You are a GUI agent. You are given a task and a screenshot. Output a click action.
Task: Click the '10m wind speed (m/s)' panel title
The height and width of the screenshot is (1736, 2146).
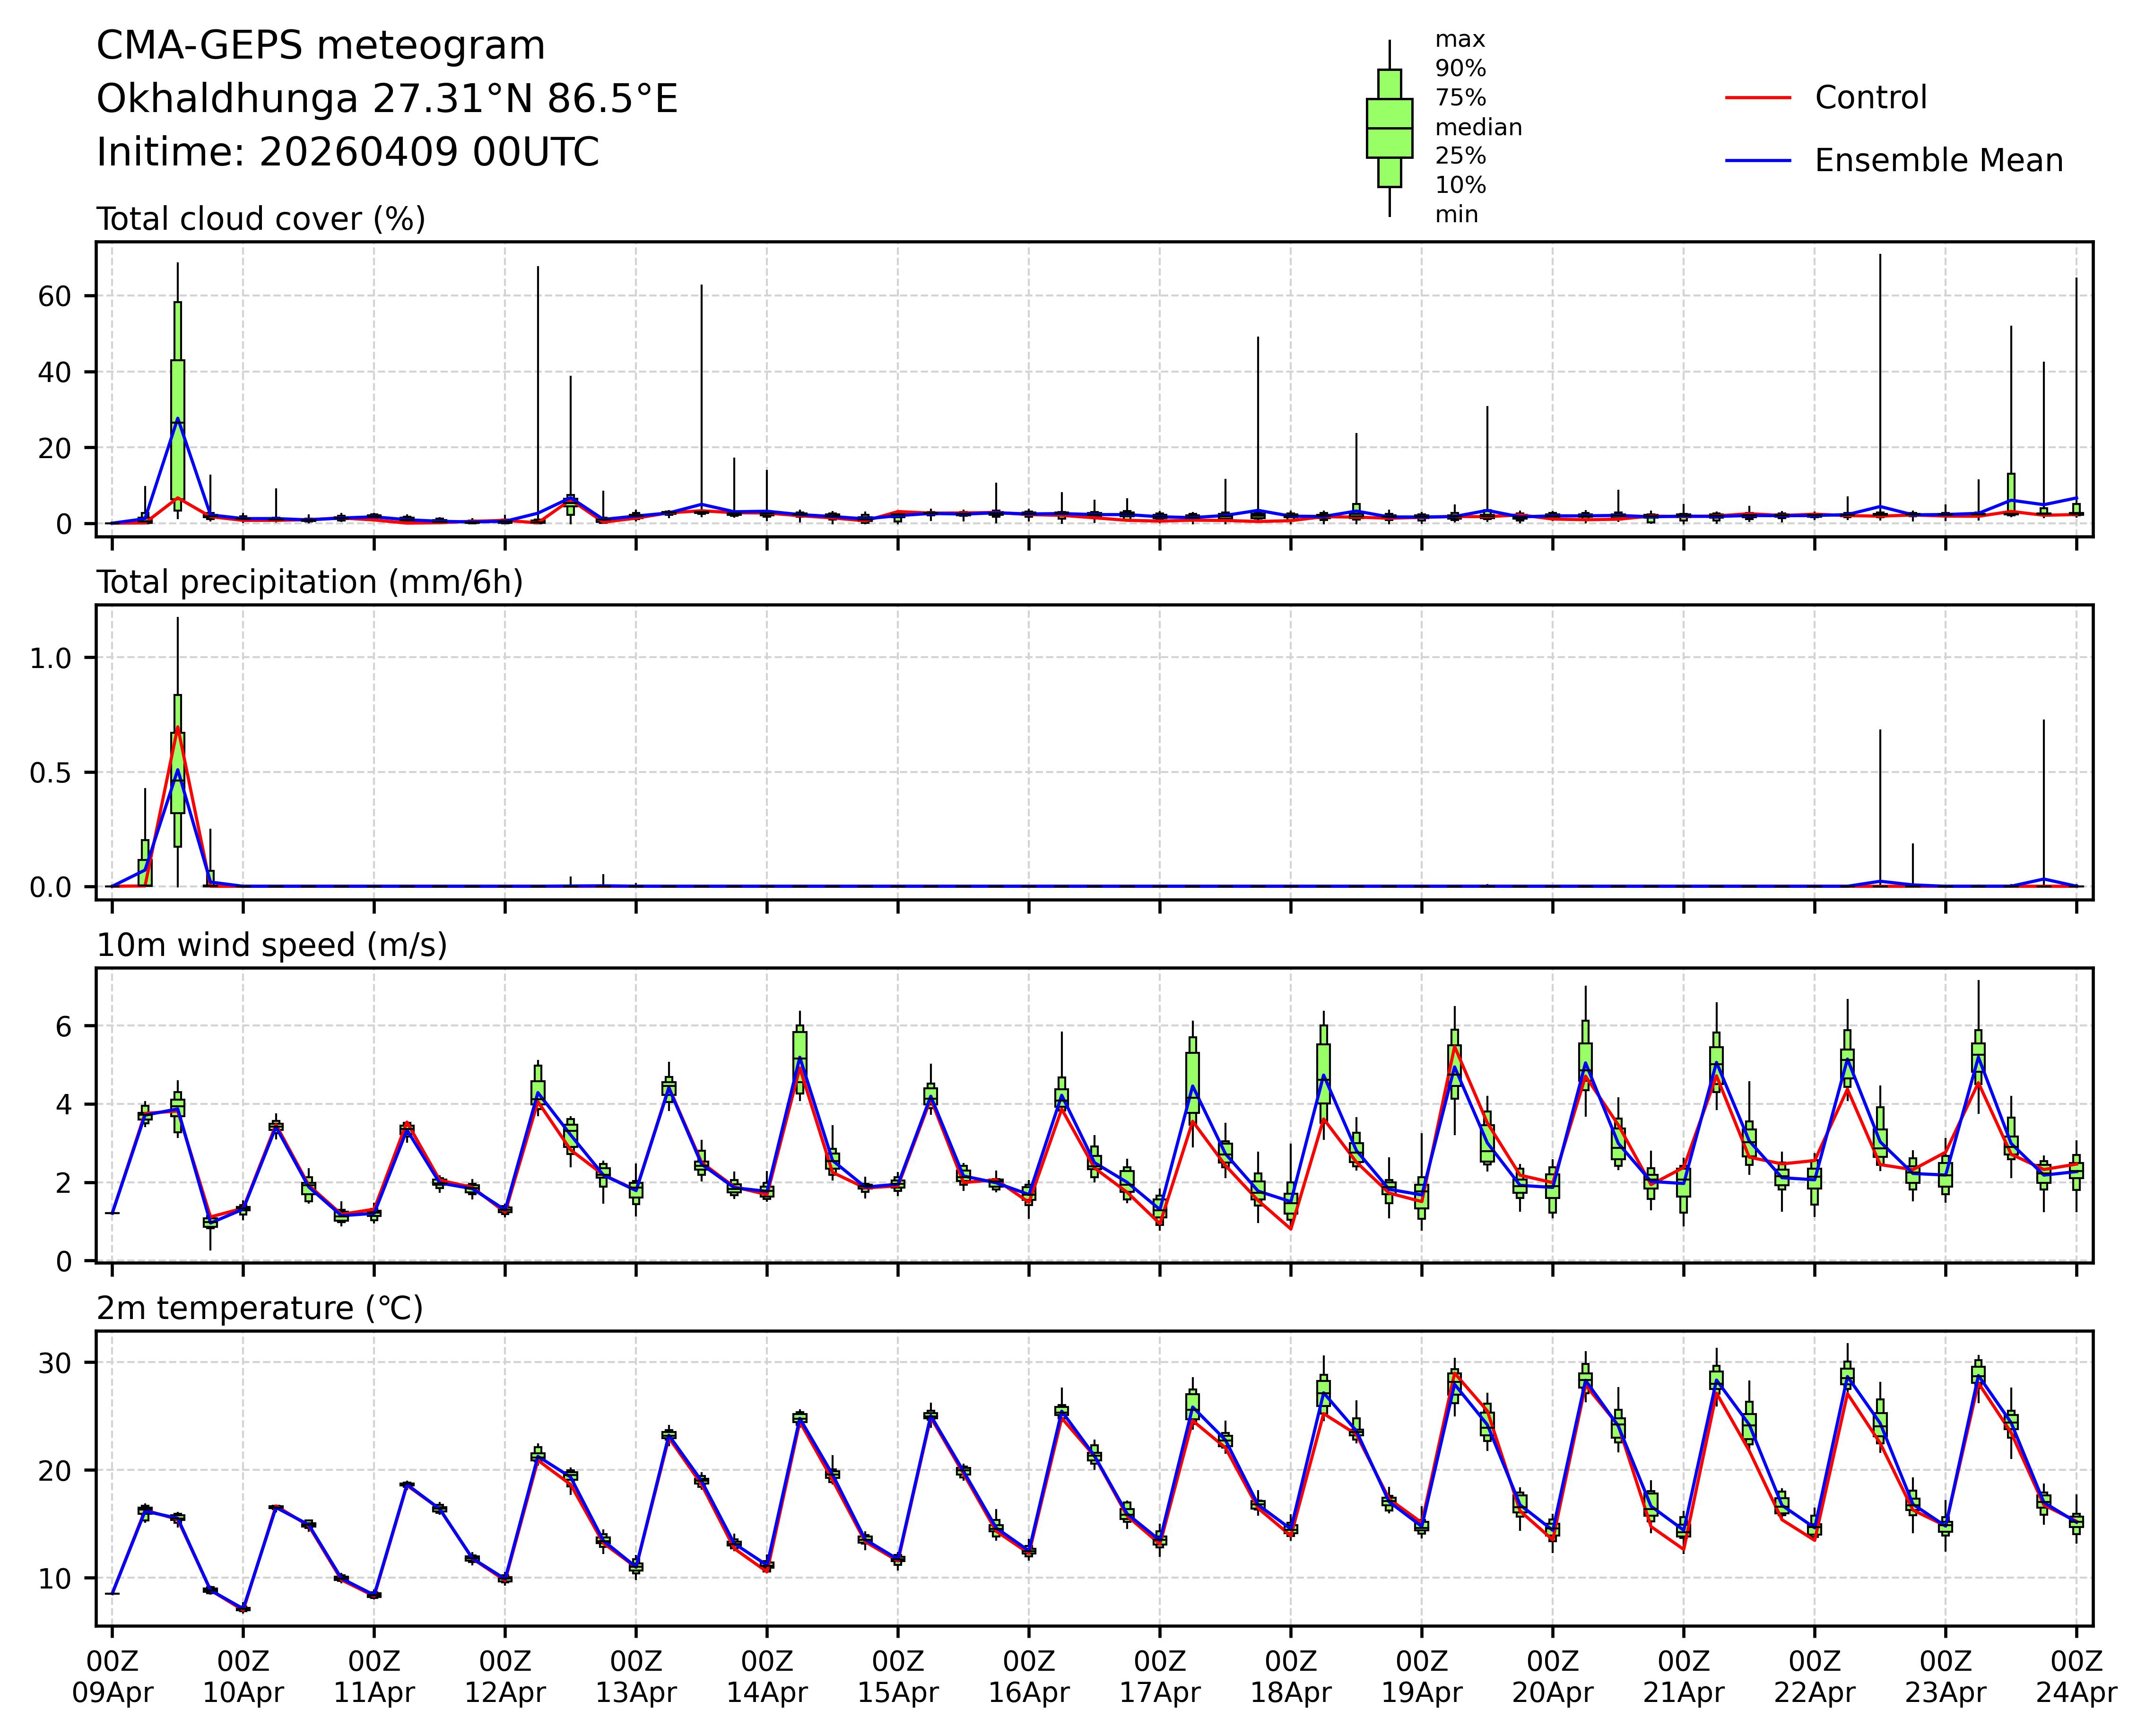coord(272,945)
